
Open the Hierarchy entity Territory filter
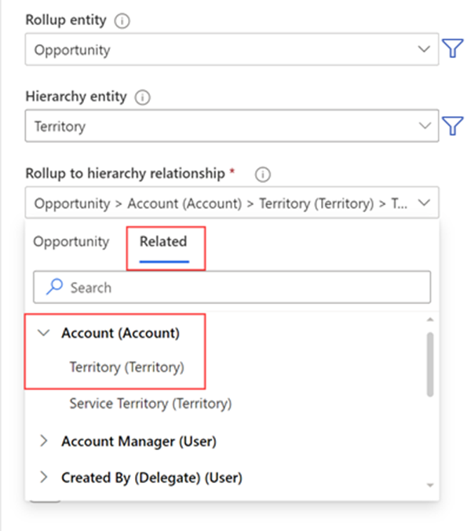[x=452, y=126]
